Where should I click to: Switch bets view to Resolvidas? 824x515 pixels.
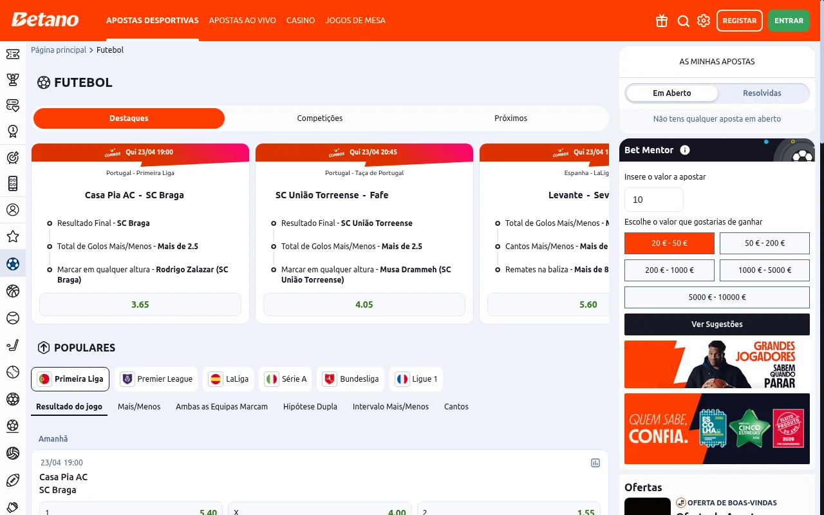[762, 93]
